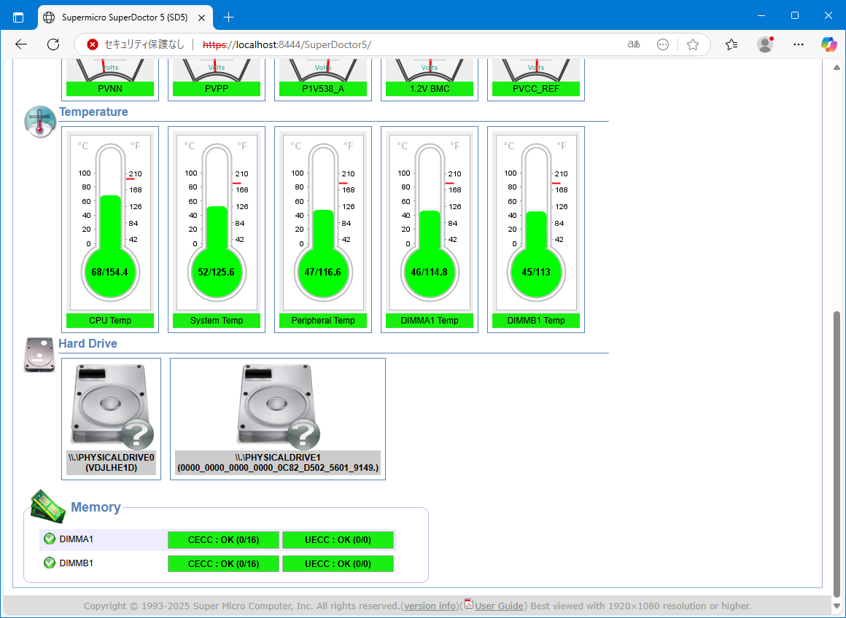Click the page vertical scrollbar thumb
Screen dimensions: 846x618
point(837,452)
